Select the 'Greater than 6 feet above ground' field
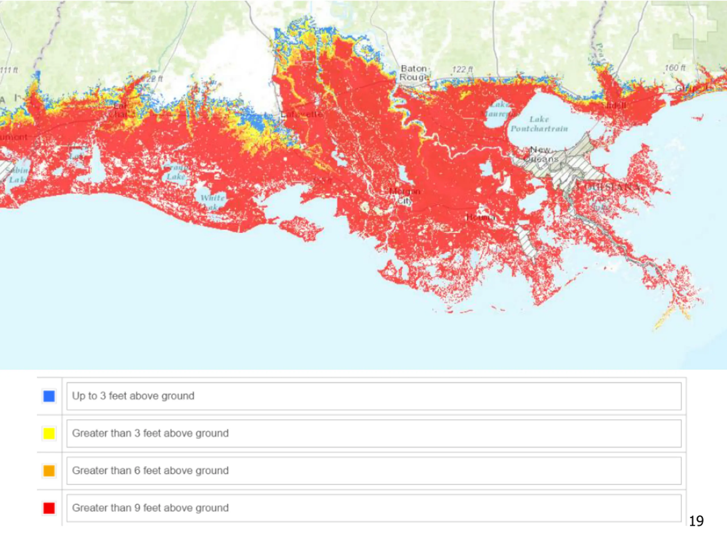Viewport: 727px width, 545px height. click(374, 471)
